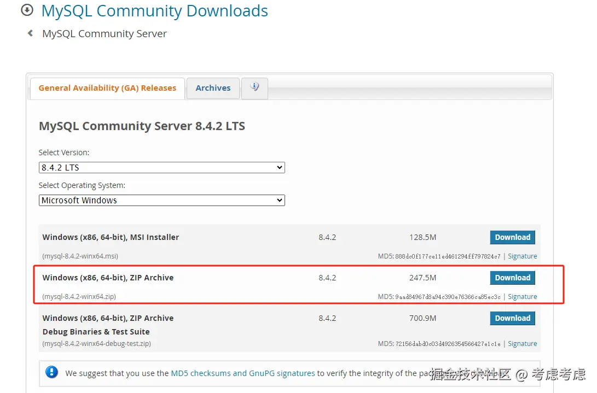Select the file name (mysql-8.4.2-winx64-debug-test.zip)

tap(97, 344)
